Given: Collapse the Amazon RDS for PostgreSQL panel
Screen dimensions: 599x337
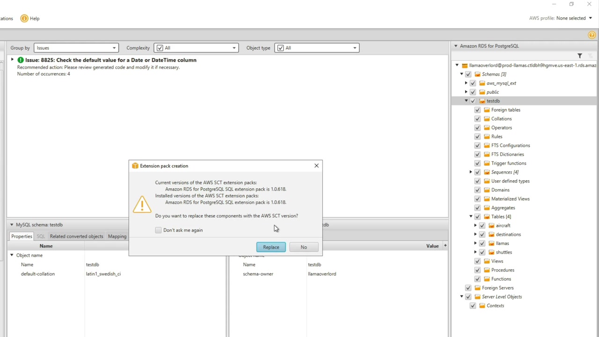Looking at the screenshot, I should [x=456, y=46].
